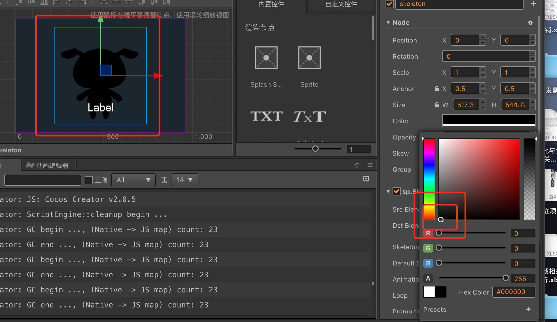Open the Node component gear settings
557x322 pixels.
[x=530, y=23]
